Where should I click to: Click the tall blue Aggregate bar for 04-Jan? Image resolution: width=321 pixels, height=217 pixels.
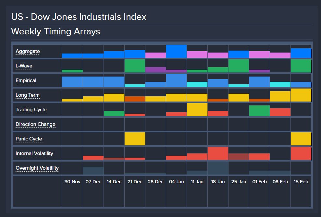click(x=177, y=51)
